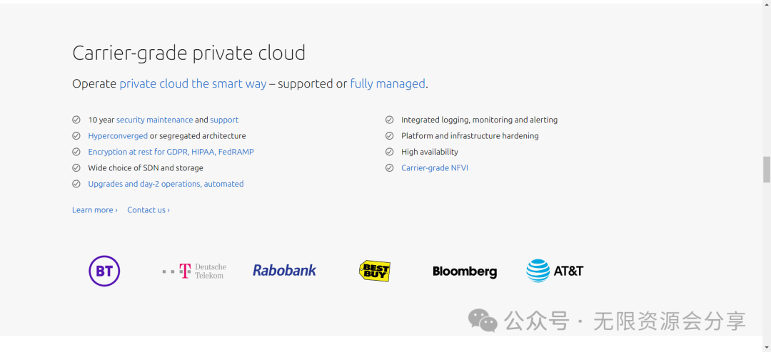771x352 pixels.
Task: Click the AT&T logo
Action: coord(555,271)
